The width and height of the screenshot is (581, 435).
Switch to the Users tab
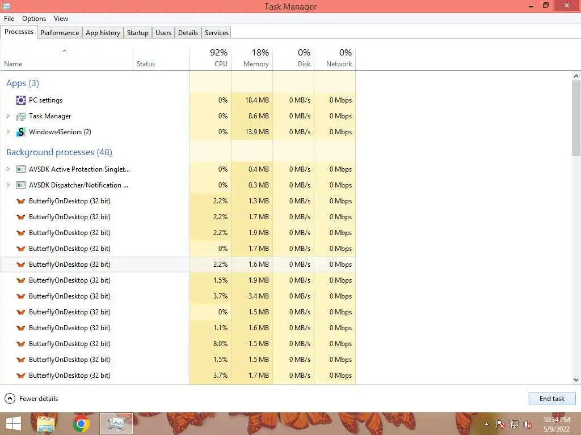point(163,32)
